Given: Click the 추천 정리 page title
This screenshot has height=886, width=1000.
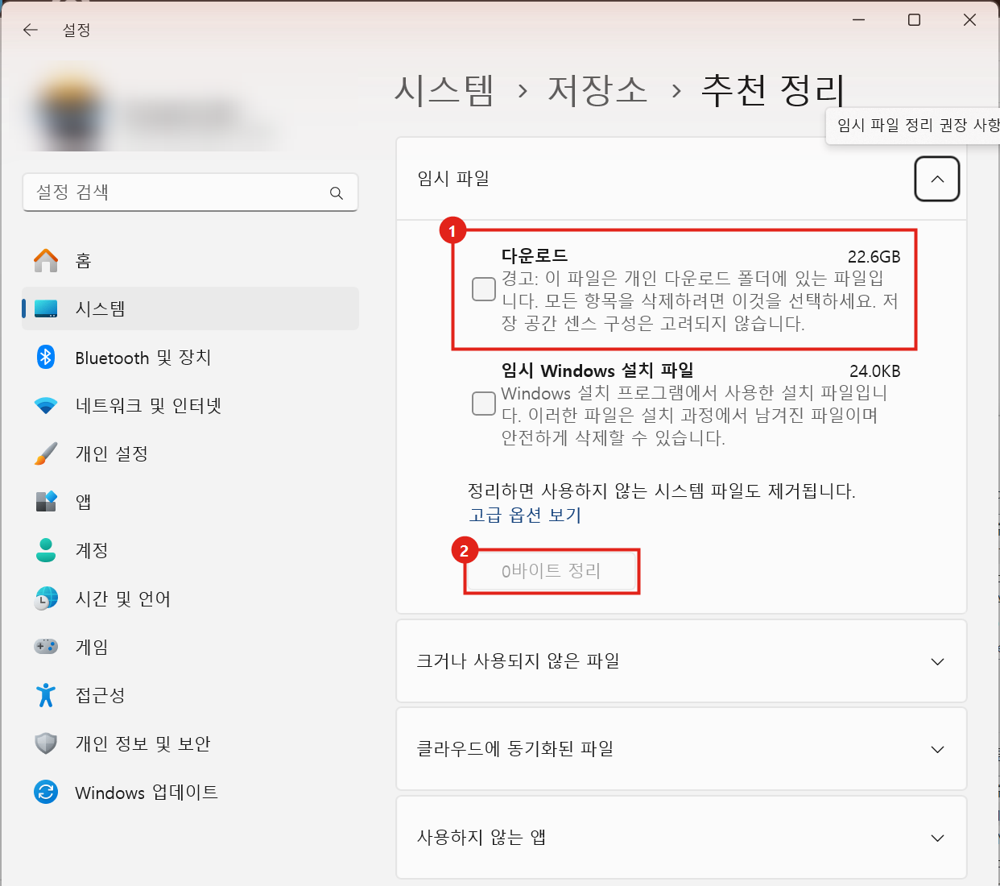Looking at the screenshot, I should point(773,89).
